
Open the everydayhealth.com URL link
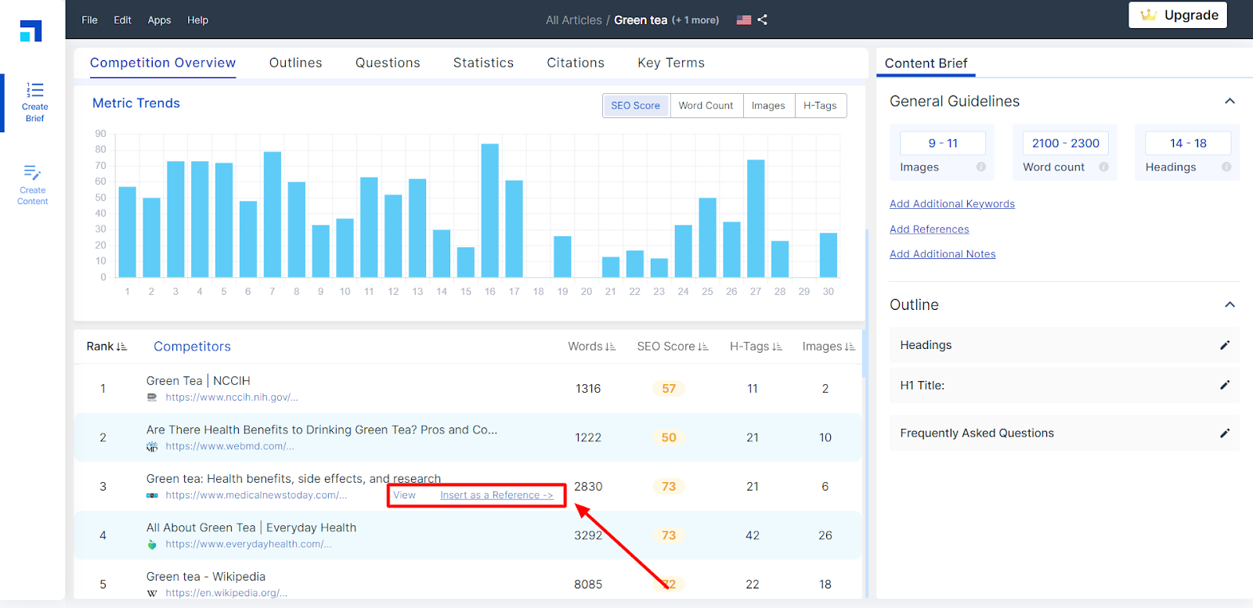pos(248,545)
